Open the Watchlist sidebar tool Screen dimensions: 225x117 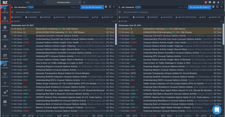point(5,47)
